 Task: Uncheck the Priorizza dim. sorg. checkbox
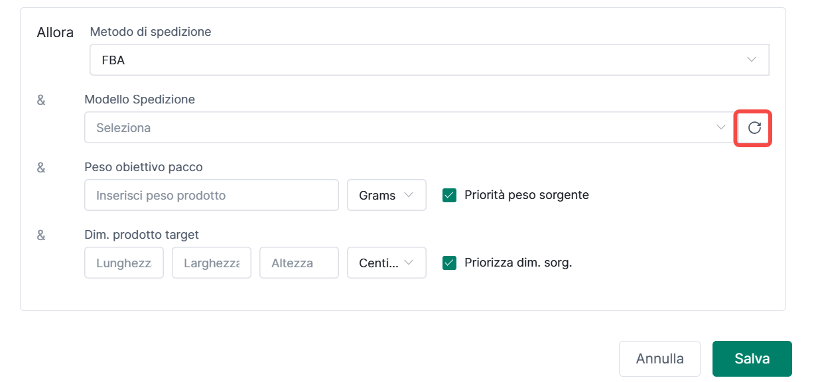[450, 263]
